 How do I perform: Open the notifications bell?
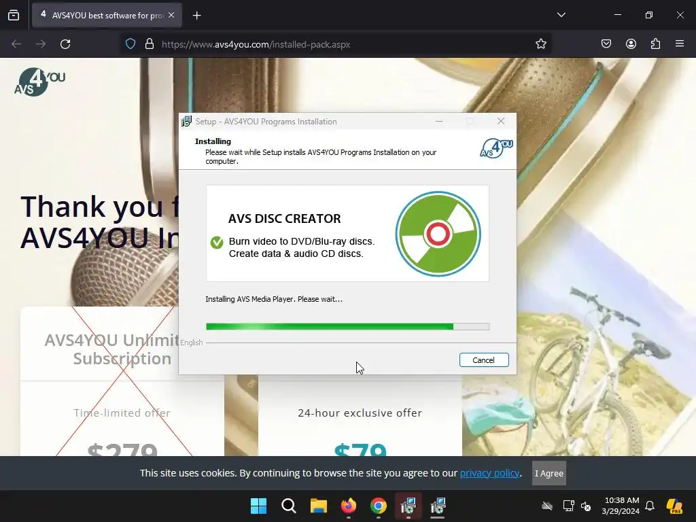(650, 506)
